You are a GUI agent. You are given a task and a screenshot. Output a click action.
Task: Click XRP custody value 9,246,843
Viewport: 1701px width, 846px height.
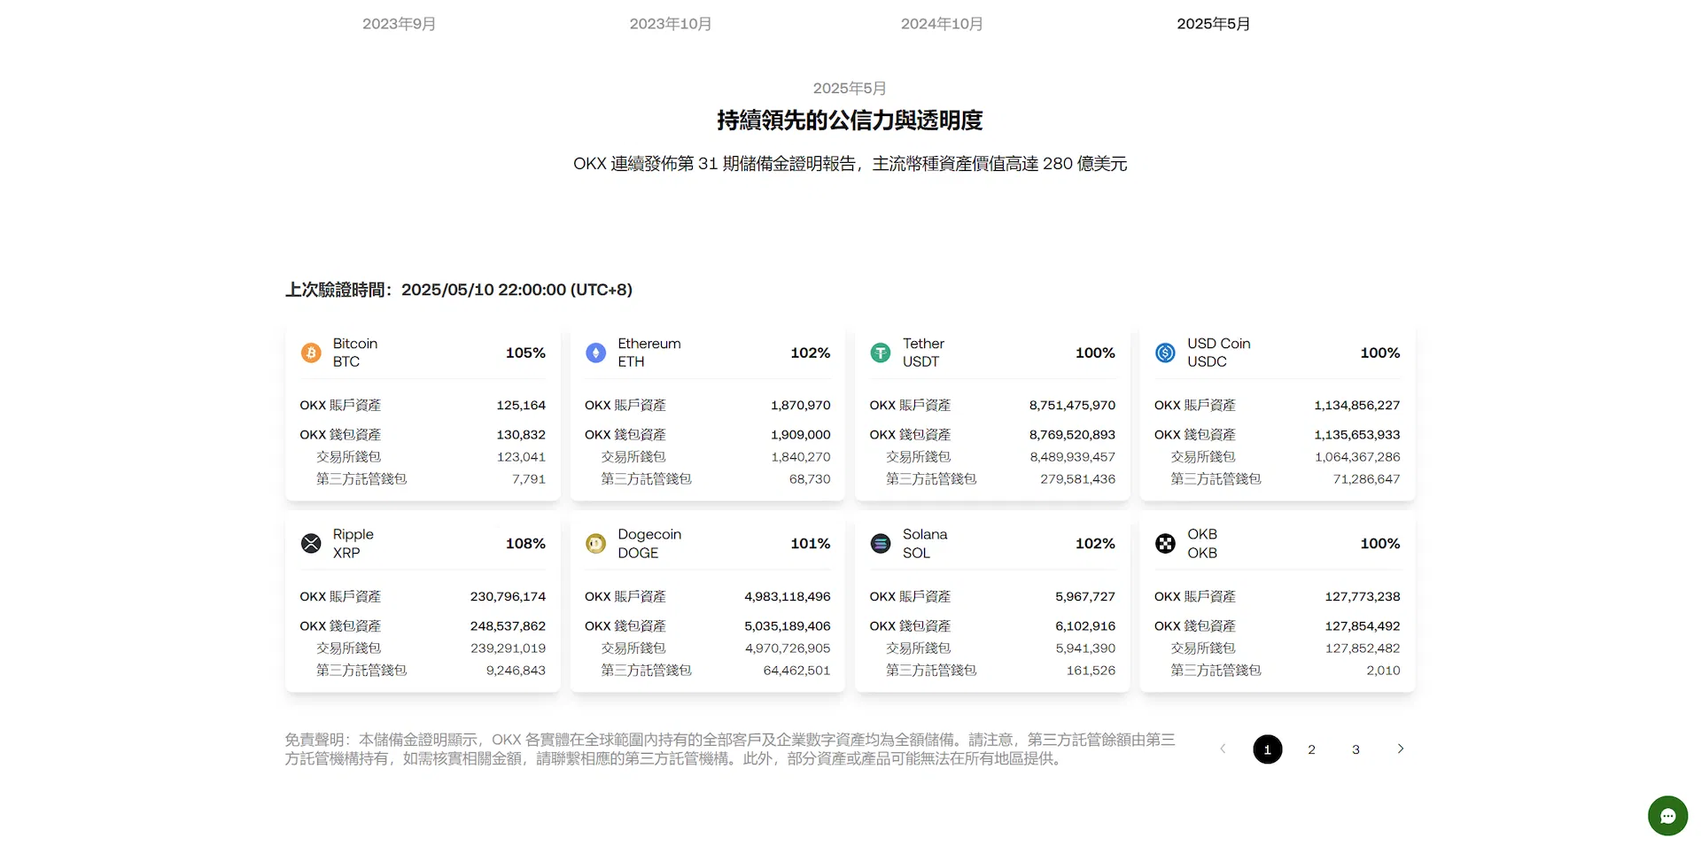[x=516, y=670]
